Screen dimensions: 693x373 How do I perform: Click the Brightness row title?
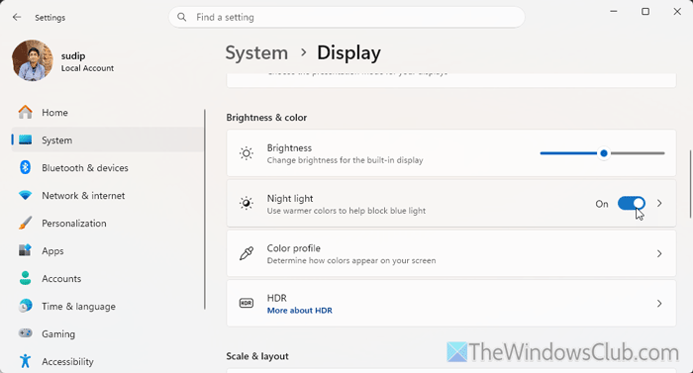click(289, 147)
